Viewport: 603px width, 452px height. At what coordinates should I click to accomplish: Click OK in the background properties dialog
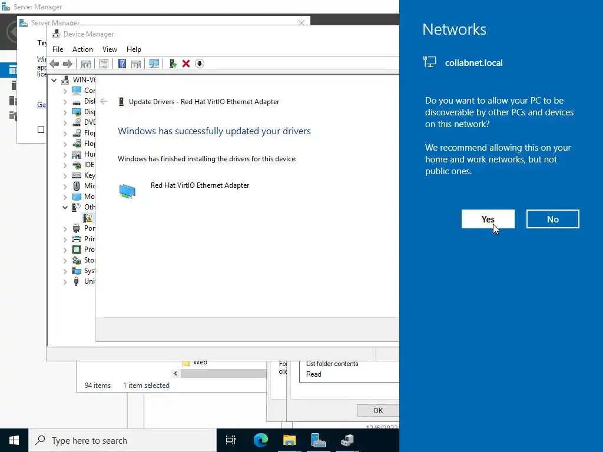click(377, 410)
